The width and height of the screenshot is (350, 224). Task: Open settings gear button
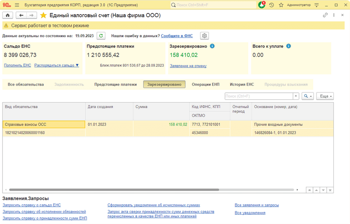tap(204, 36)
